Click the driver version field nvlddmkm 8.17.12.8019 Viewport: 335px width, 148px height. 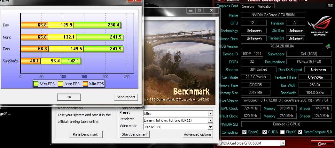coord(286,100)
